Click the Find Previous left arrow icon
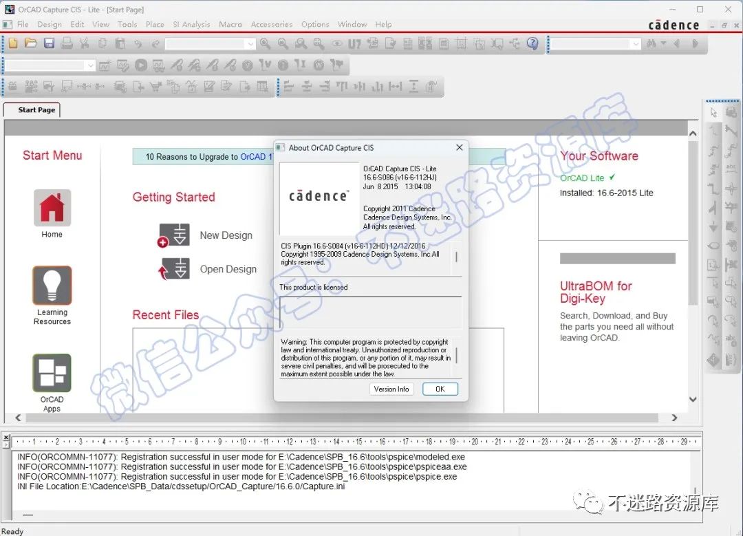The image size is (743, 536). click(677, 43)
